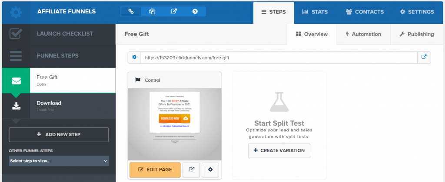
Task: Click gear icon beside funnel URL field
Action: point(134,57)
